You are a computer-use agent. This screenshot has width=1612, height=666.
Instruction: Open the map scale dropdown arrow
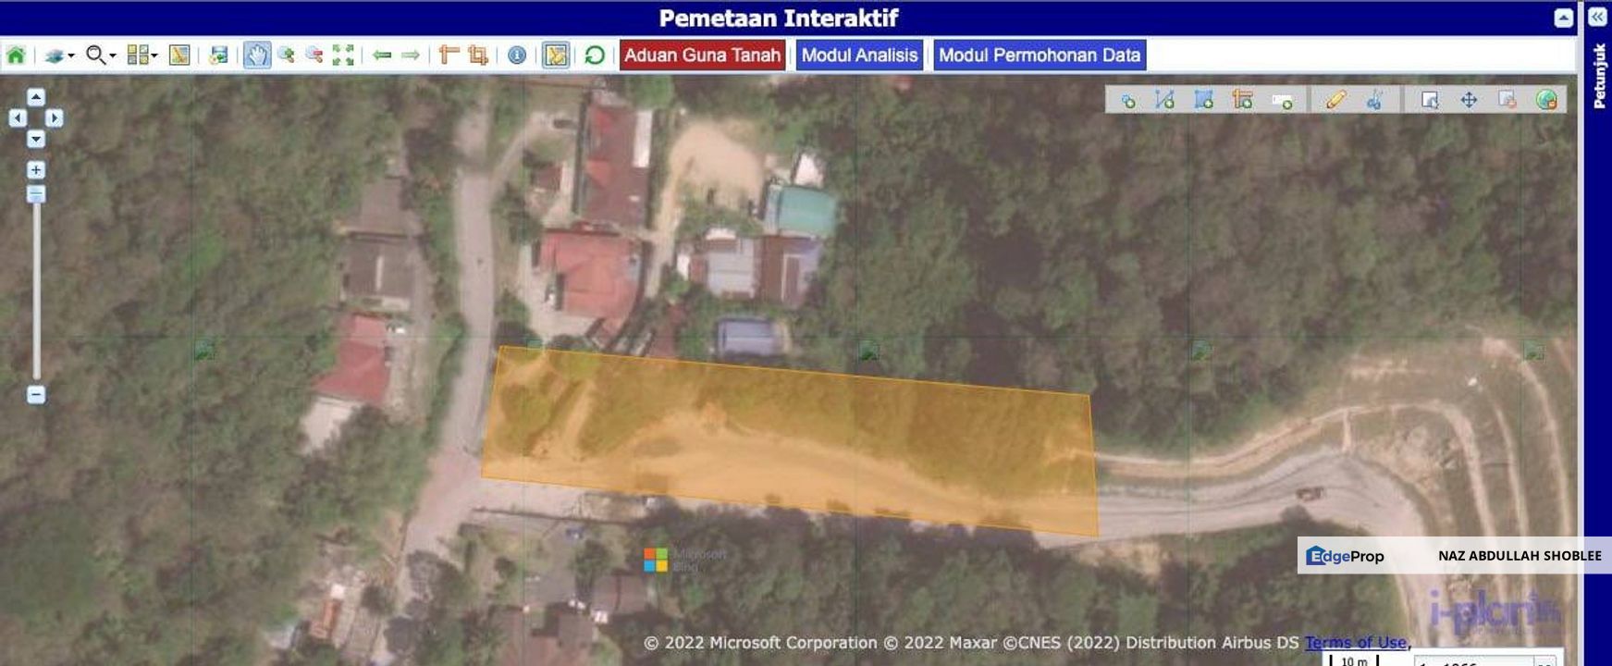[1544, 661]
